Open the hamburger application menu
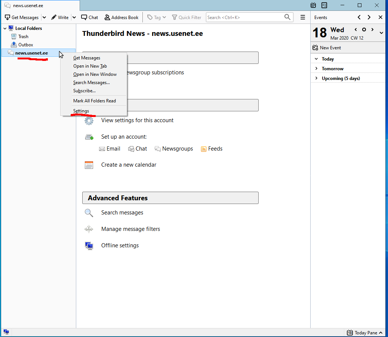 303,18
